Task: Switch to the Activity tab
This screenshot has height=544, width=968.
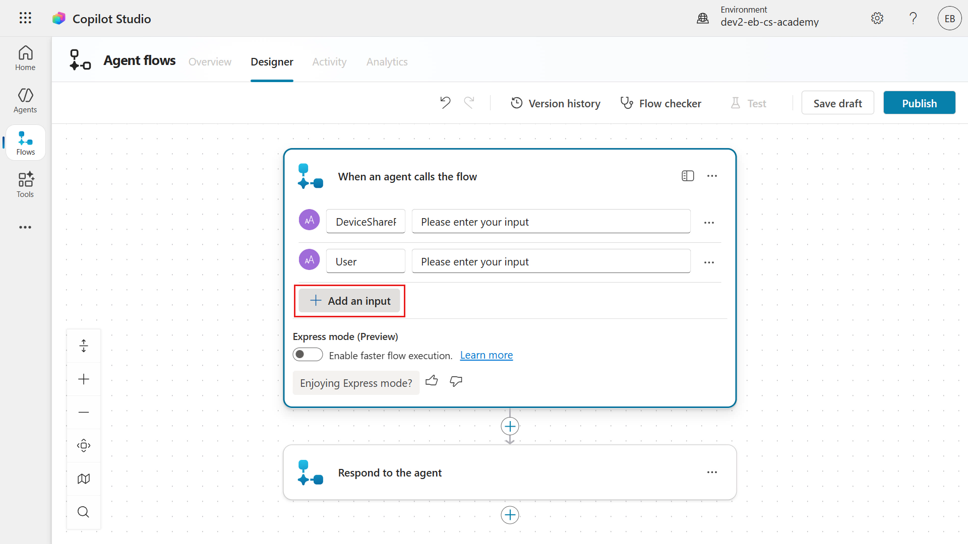Action: pos(329,61)
